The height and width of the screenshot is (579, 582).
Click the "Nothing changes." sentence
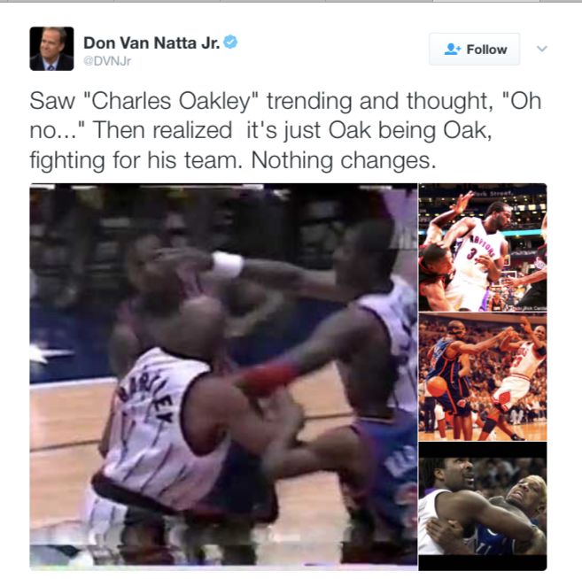pos(344,160)
